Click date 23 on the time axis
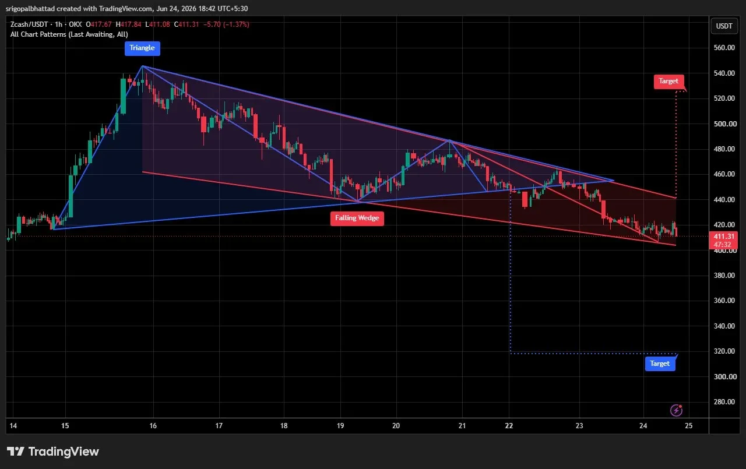 coord(579,426)
